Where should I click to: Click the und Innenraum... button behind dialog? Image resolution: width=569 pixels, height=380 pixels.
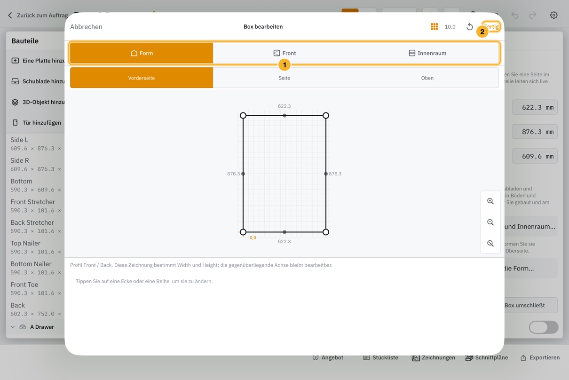(x=530, y=227)
